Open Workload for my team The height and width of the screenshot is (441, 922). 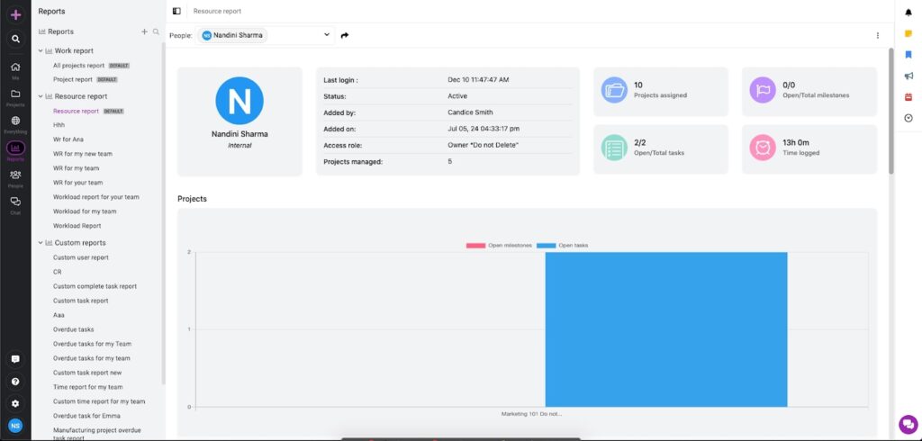[85, 211]
